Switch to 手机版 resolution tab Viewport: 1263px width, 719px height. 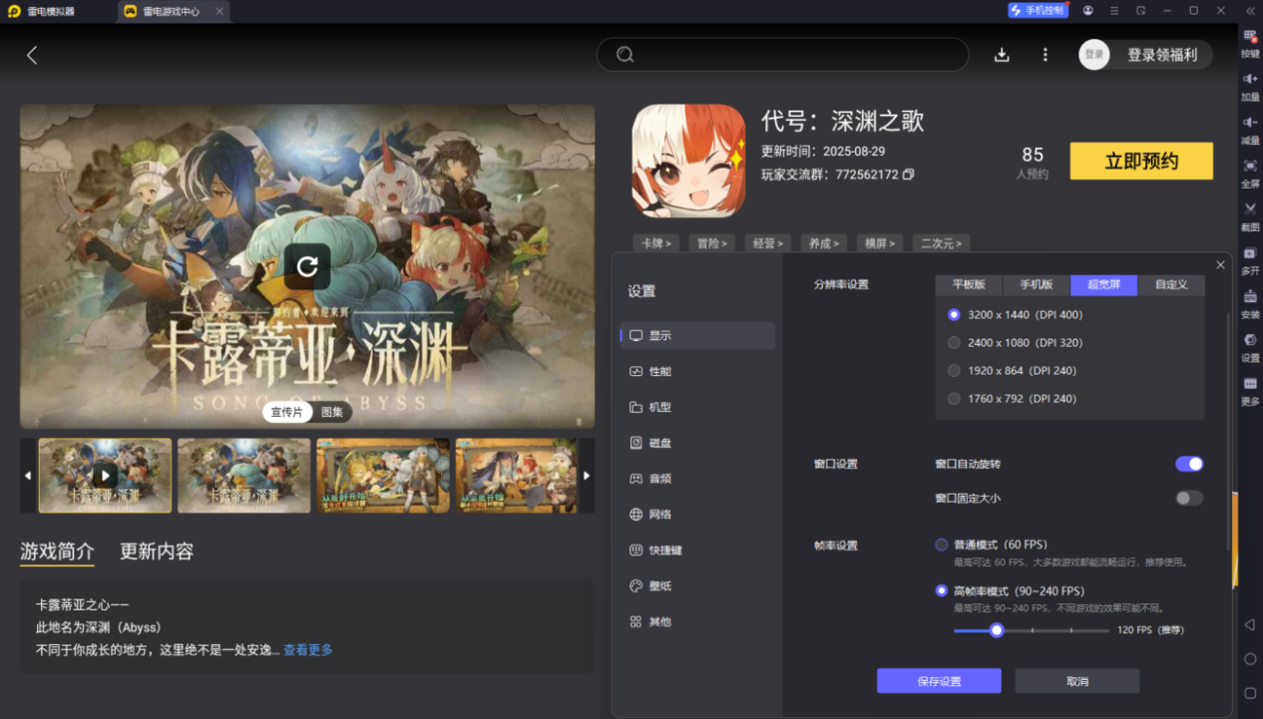[x=1037, y=284]
